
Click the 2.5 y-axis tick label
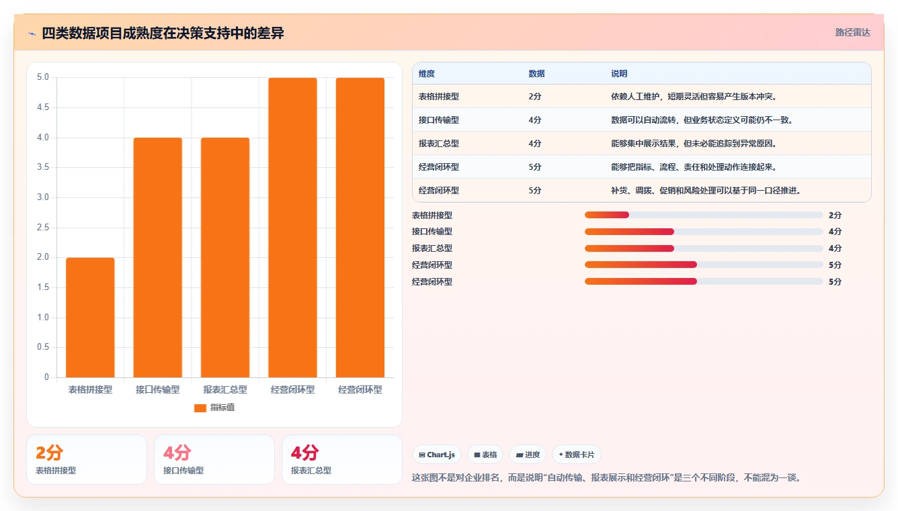tap(43, 228)
